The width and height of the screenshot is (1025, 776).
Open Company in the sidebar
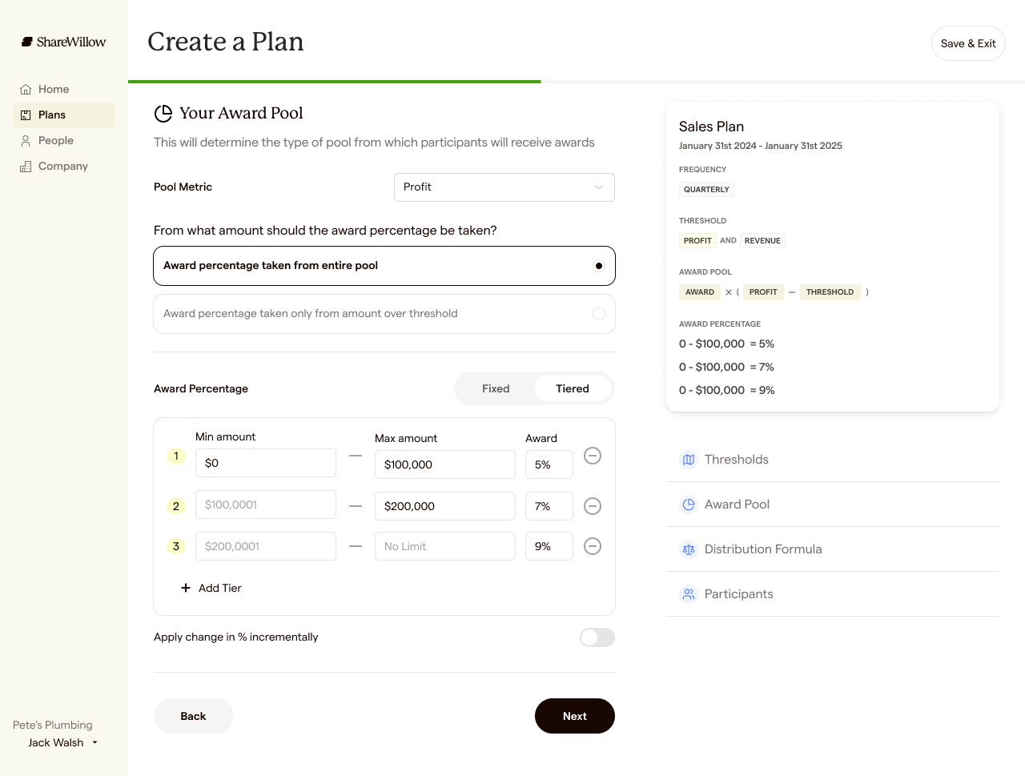62,166
